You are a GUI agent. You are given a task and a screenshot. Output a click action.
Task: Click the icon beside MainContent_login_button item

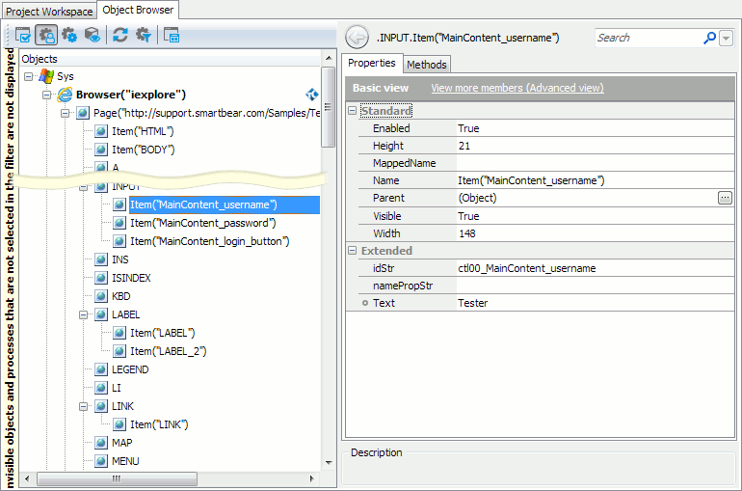click(119, 241)
